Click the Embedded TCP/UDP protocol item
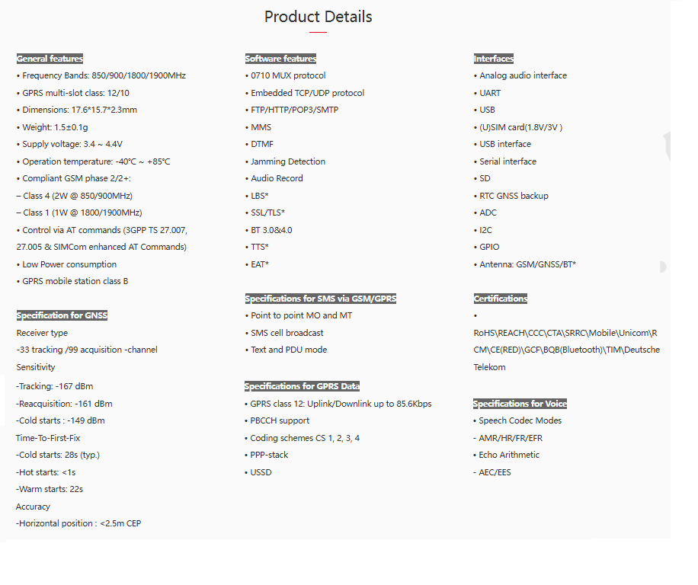Screen dimensions: 698x585 [x=307, y=93]
